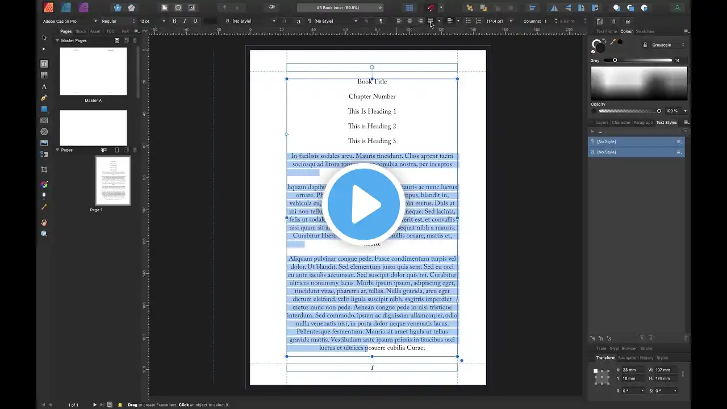Toggle the snapping magnet button
This screenshot has width=727, height=409.
430,8
